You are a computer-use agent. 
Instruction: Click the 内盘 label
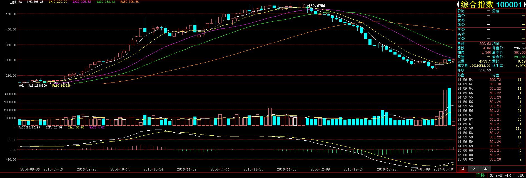[x=496, y=75]
